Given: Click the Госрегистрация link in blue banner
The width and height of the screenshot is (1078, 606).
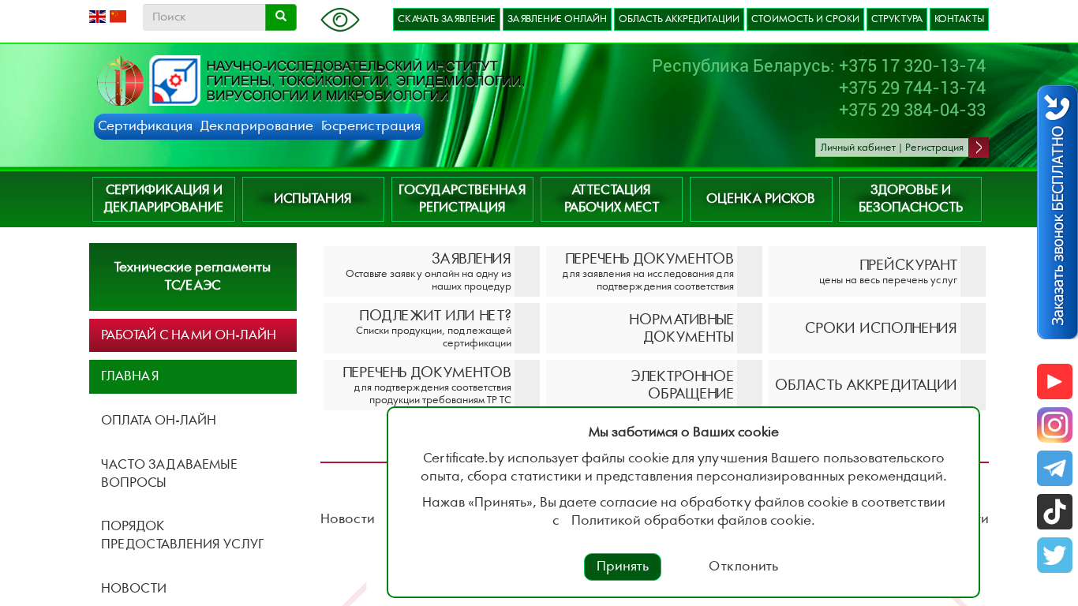Looking at the screenshot, I should [370, 126].
